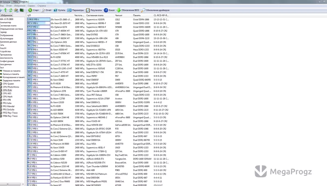Select CPU Queen benchmark
Image resolution: width=327 pixels, height=186 pixels.
8,84
